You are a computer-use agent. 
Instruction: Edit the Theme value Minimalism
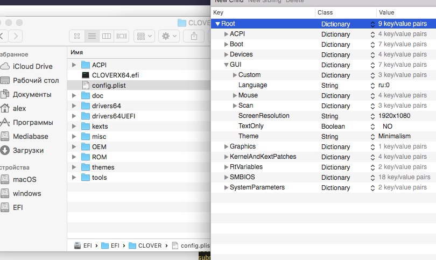click(395, 136)
